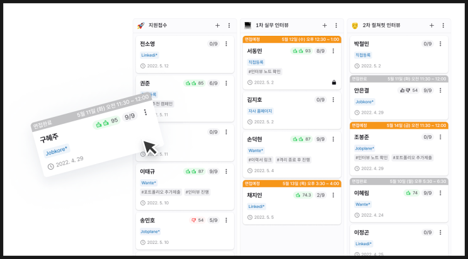Open the kebab menu on 안은결 card
This screenshot has width=468, height=259.
click(x=440, y=91)
